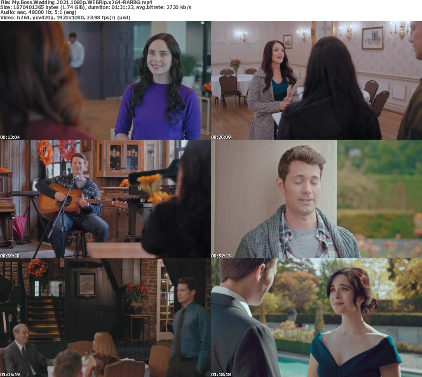
Task: Click the frame of man playing acoustic guitar
Action: point(105,199)
